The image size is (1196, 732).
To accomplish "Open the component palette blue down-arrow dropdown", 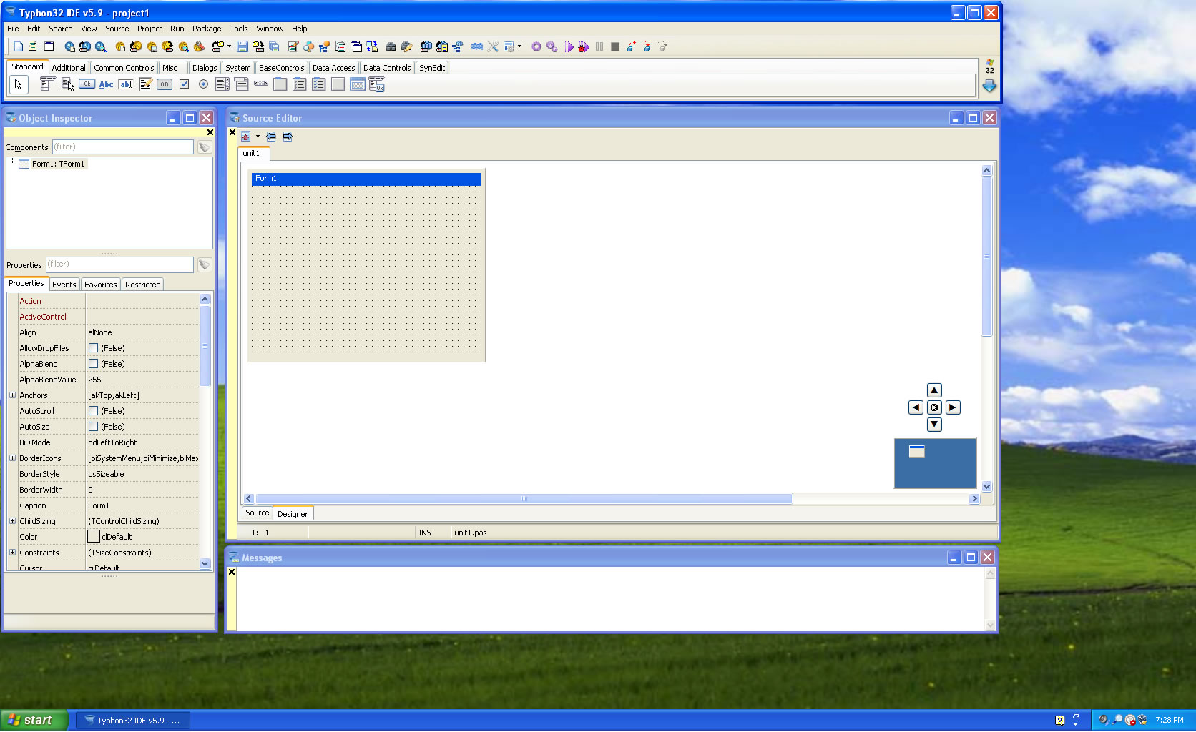I will pyautogui.click(x=989, y=86).
